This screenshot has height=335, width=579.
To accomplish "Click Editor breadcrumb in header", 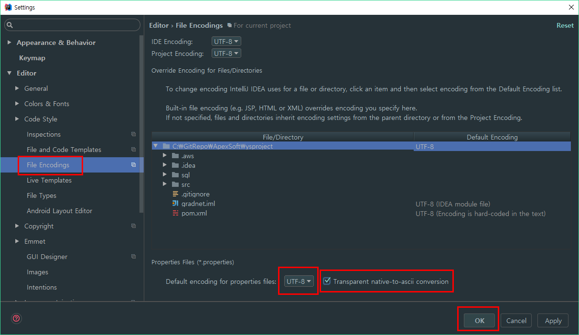I will [x=159, y=25].
